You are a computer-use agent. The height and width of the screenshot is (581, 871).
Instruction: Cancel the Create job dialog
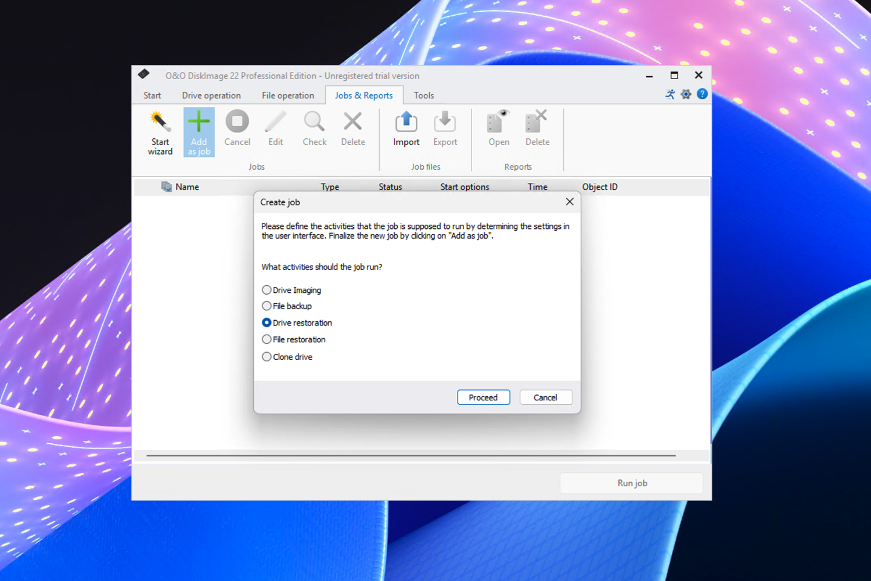pyautogui.click(x=546, y=397)
